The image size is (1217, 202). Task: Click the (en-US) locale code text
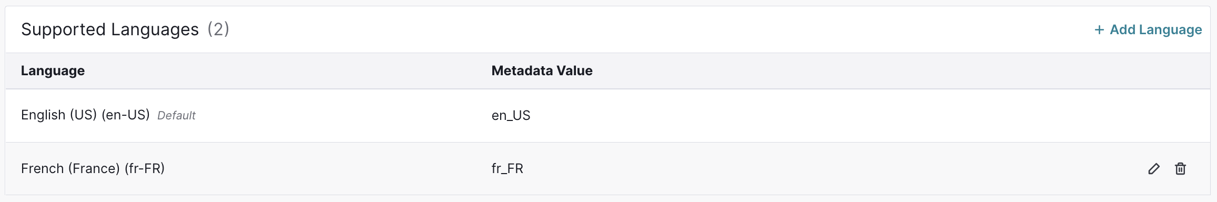tap(126, 115)
